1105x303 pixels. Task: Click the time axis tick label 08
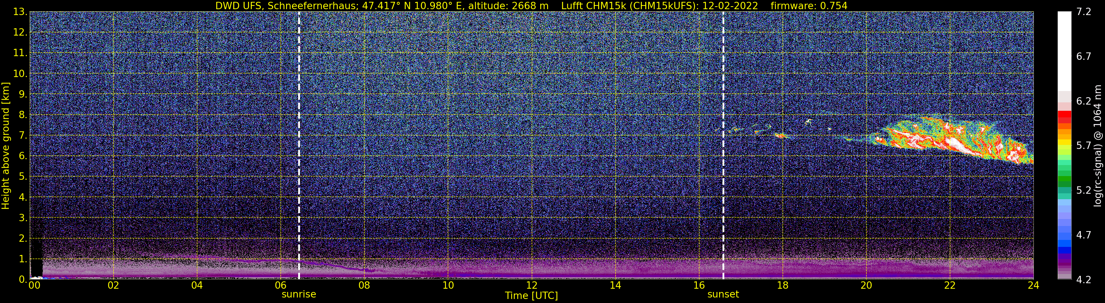[x=364, y=285]
